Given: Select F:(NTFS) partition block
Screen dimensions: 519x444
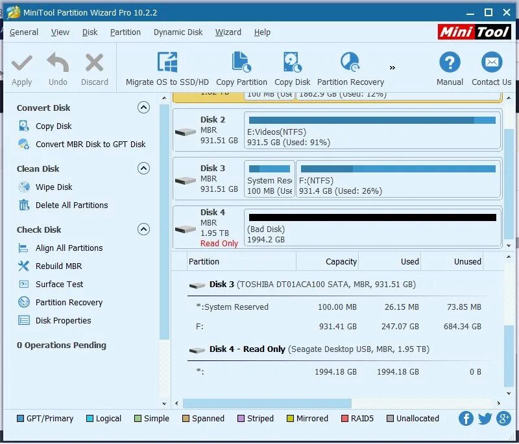Looking at the screenshot, I should point(398,179).
